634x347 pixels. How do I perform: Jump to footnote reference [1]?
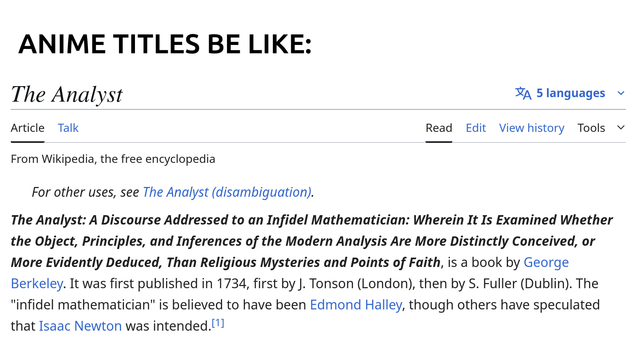pos(218,323)
